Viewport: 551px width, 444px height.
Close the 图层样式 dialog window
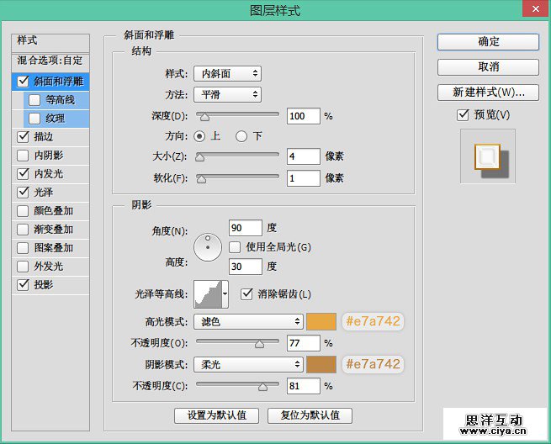coord(532,10)
